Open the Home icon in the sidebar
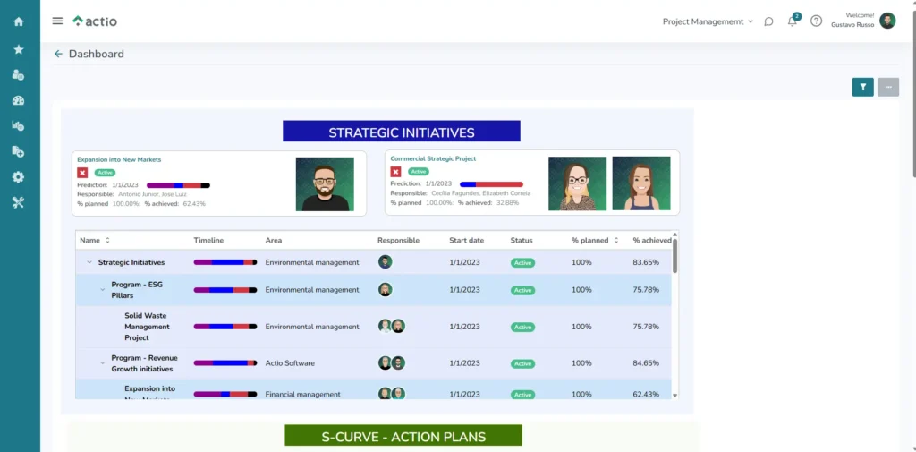The image size is (916, 452). 19,21
